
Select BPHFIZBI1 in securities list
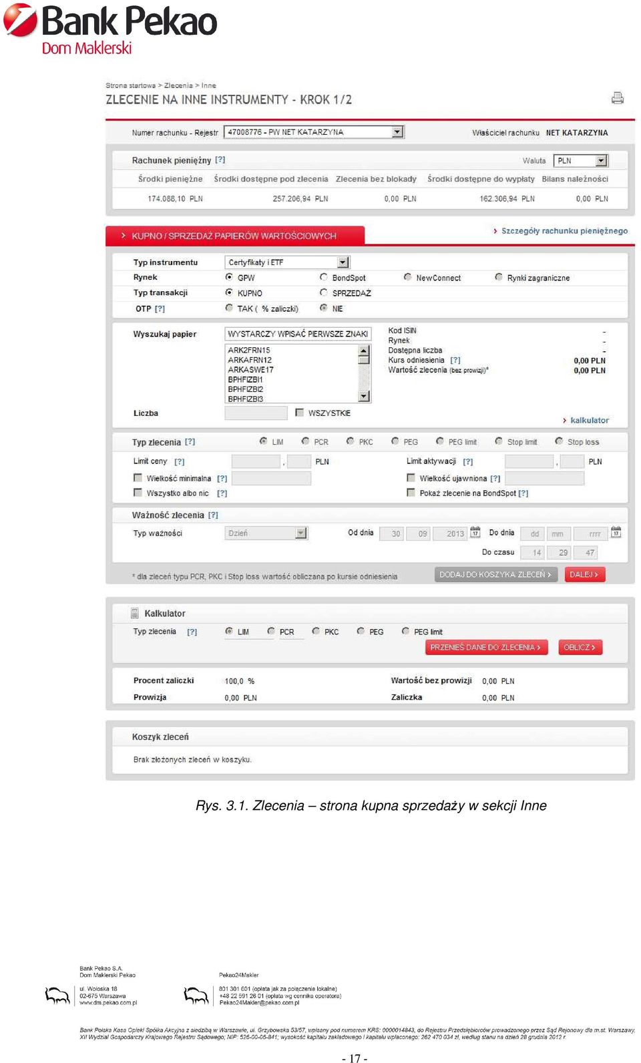[245, 379]
